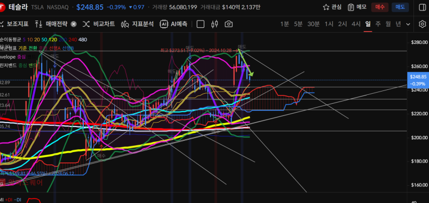Switch to 년 yearly timeframe
Screen dimensions: 429x203
click(398, 24)
